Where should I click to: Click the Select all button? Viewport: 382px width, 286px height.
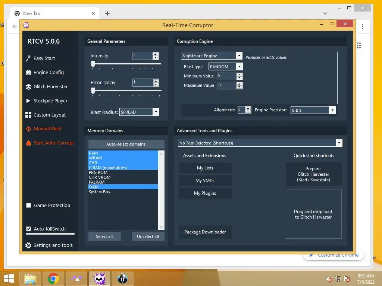click(x=104, y=236)
